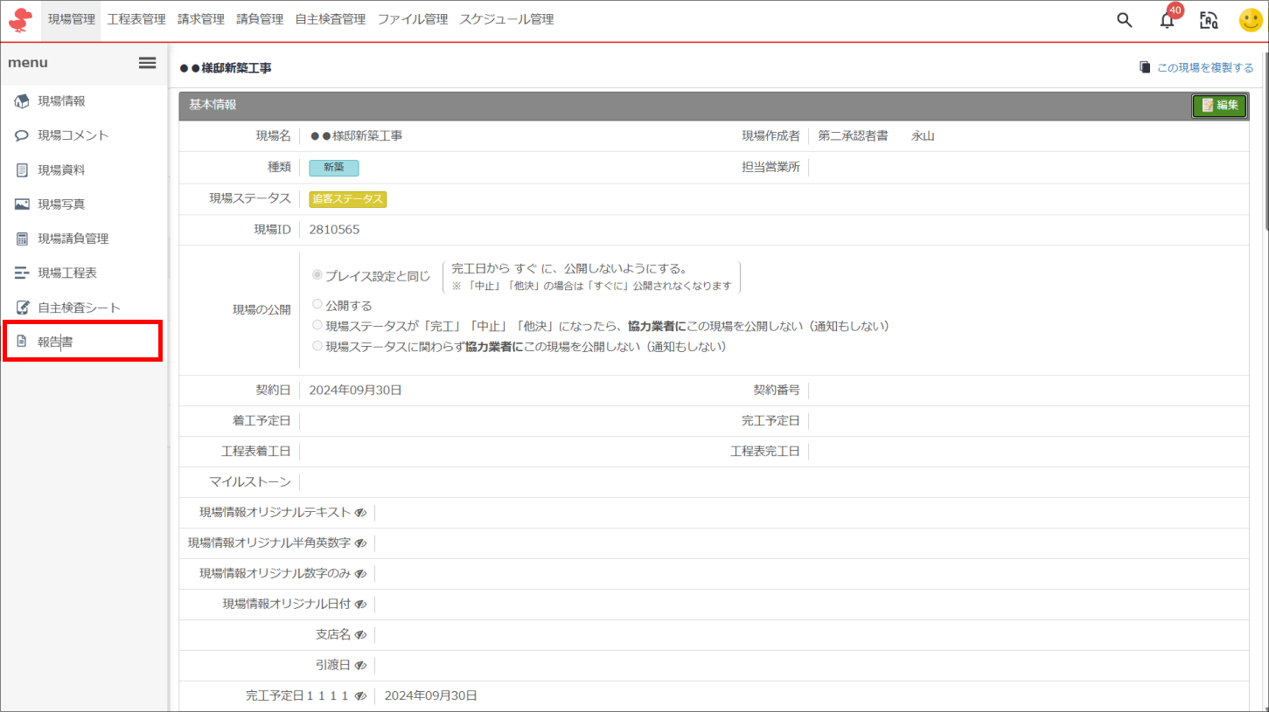Select プレイス設定と同じ radio option
The image size is (1269, 712).
pyautogui.click(x=317, y=275)
